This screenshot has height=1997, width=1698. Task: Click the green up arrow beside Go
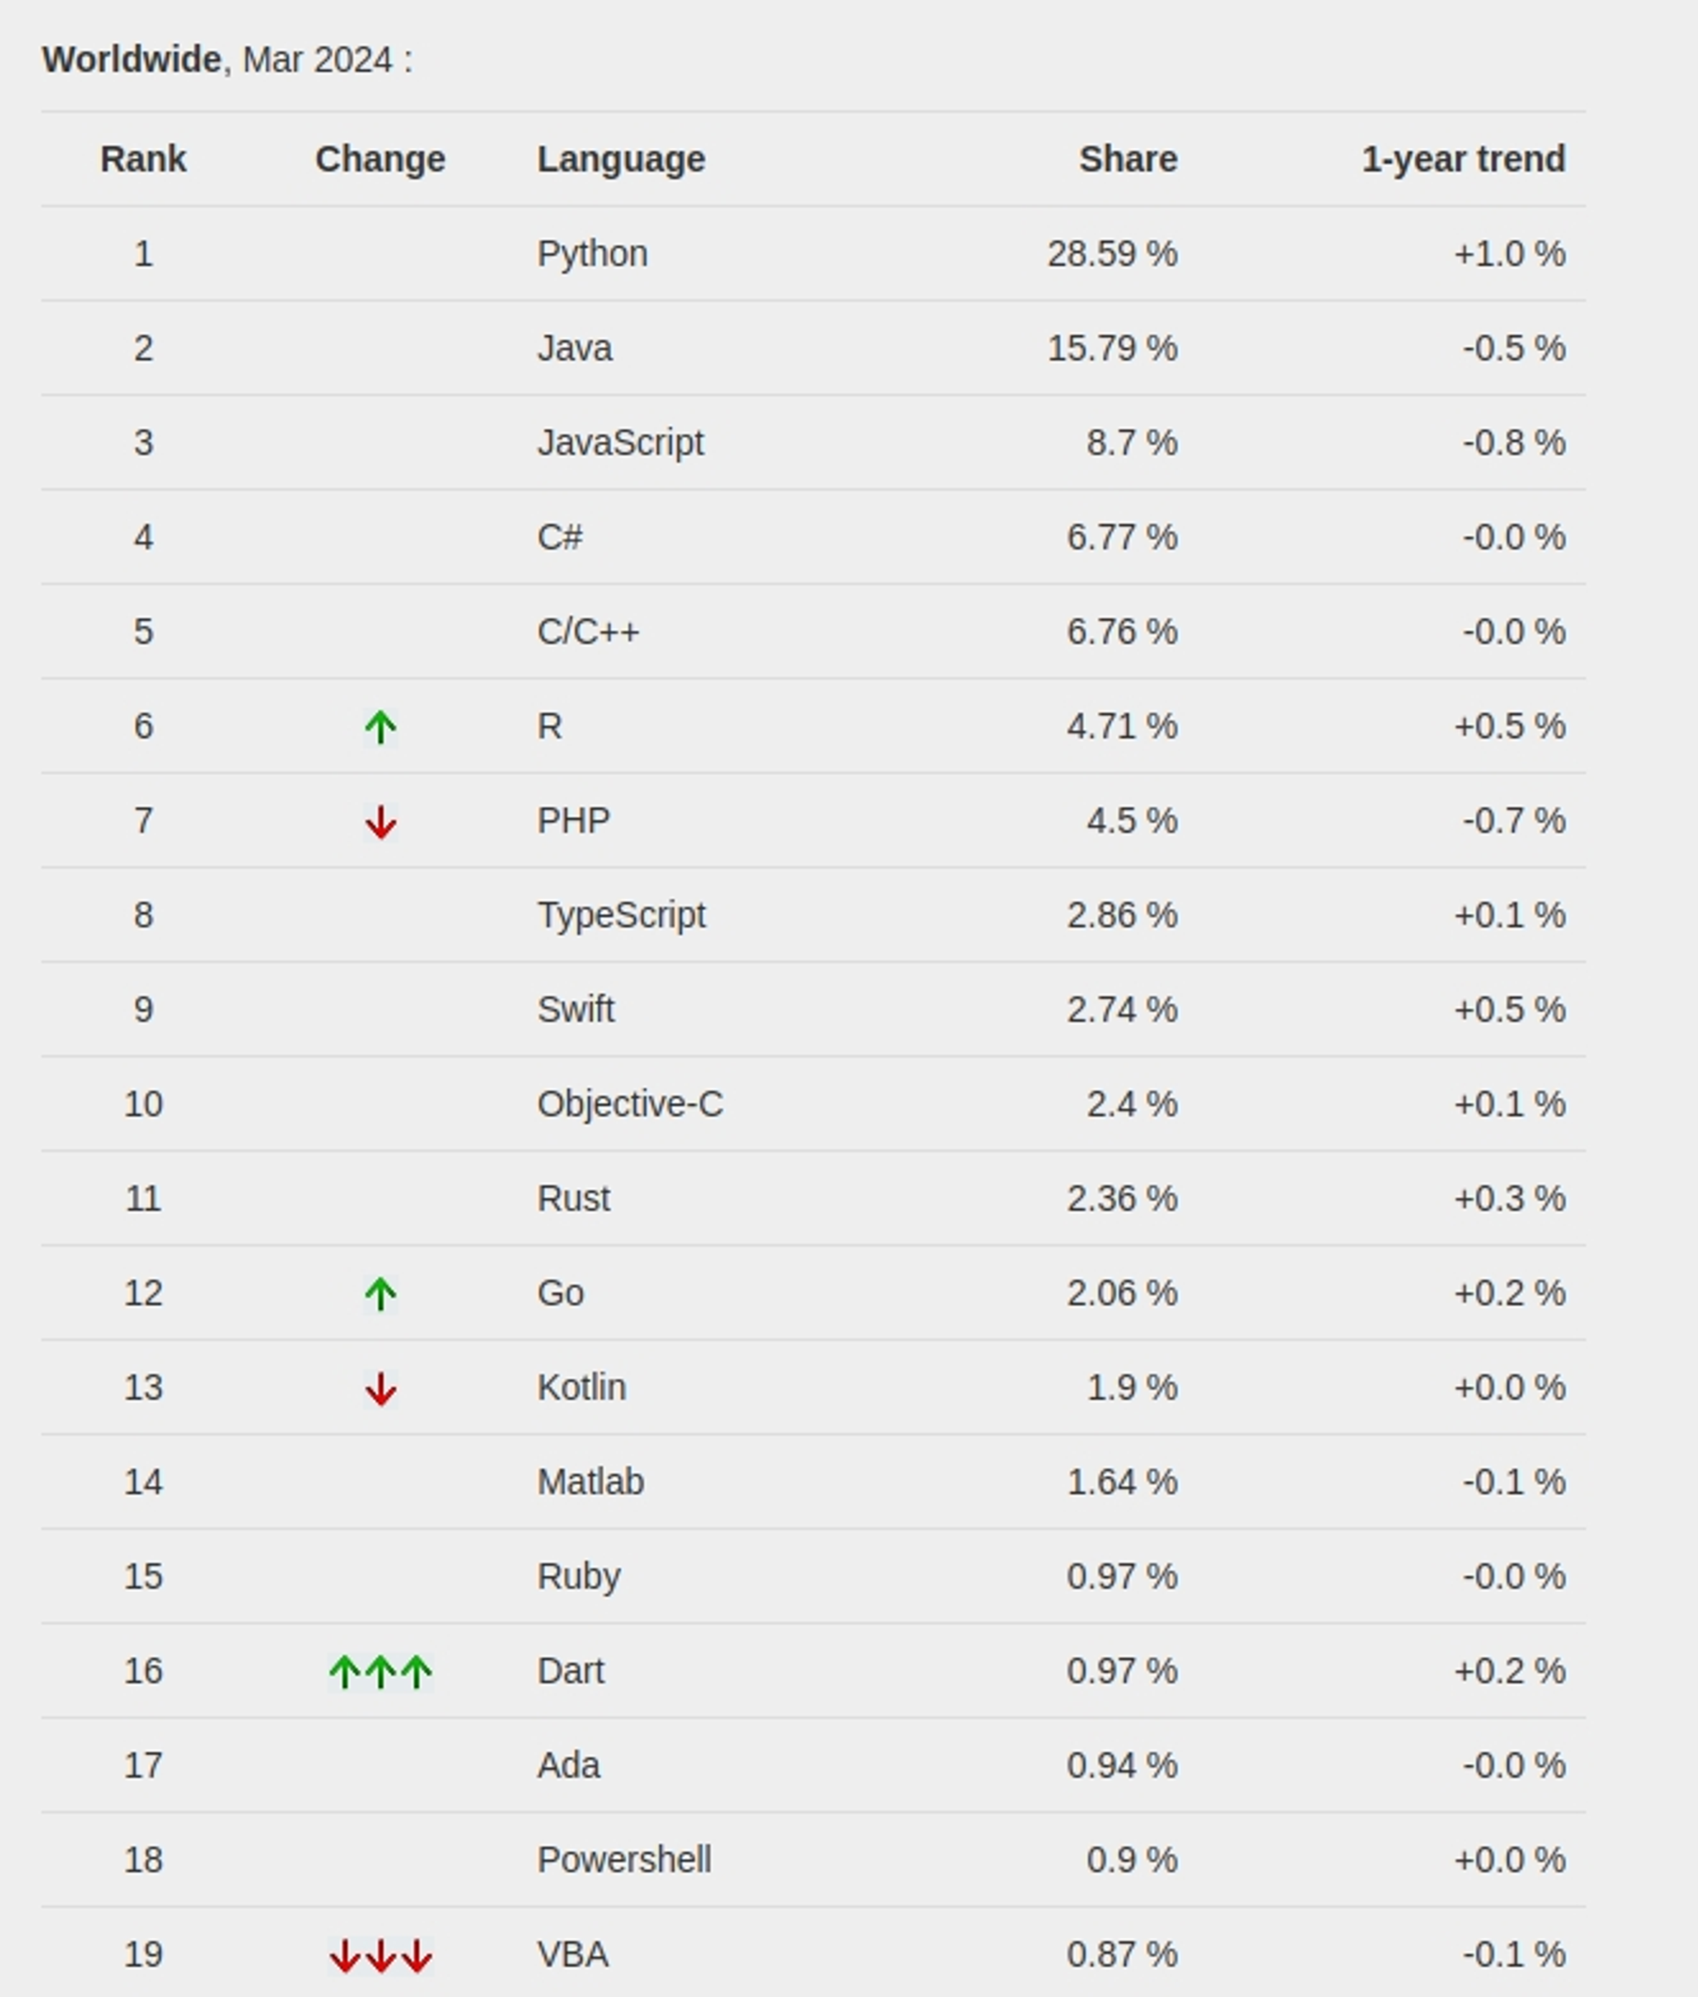[x=380, y=1295]
